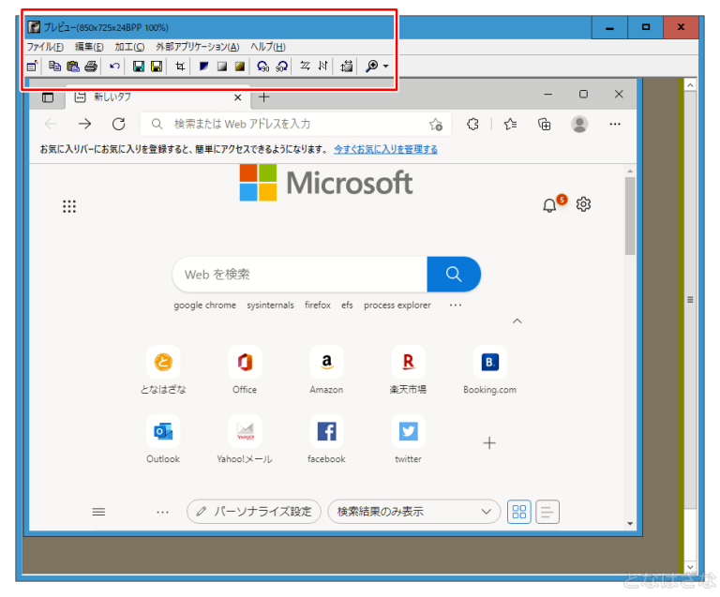Rotate image right 90 degrees
This screenshot has width=720, height=597.
click(x=281, y=67)
